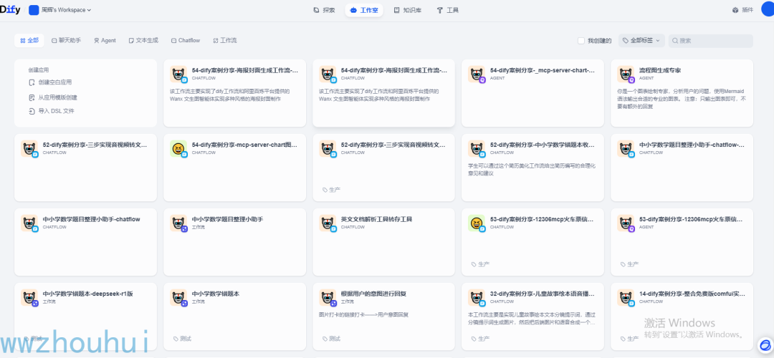Open the 根据用户的意图进行回复 workflow
Viewport: 774px width, 358px height.
[x=383, y=316]
